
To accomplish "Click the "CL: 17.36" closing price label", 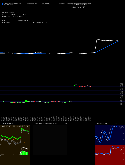I will pyautogui.click(x=46, y=4).
